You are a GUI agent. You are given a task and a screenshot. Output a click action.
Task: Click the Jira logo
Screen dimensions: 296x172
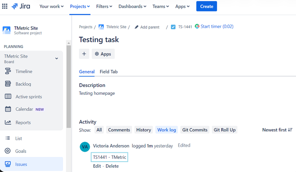coord(21,6)
